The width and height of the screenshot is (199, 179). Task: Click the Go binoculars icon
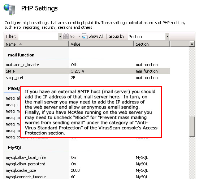(x=66, y=37)
